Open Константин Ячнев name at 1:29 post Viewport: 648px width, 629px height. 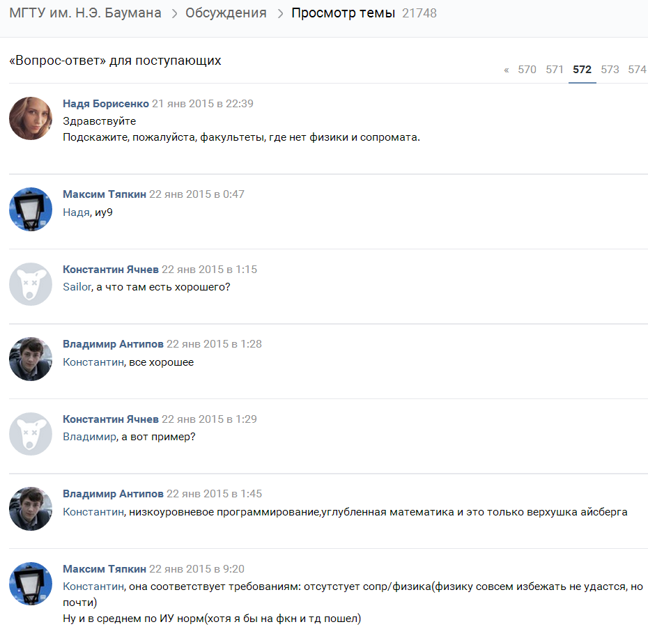pos(111,419)
